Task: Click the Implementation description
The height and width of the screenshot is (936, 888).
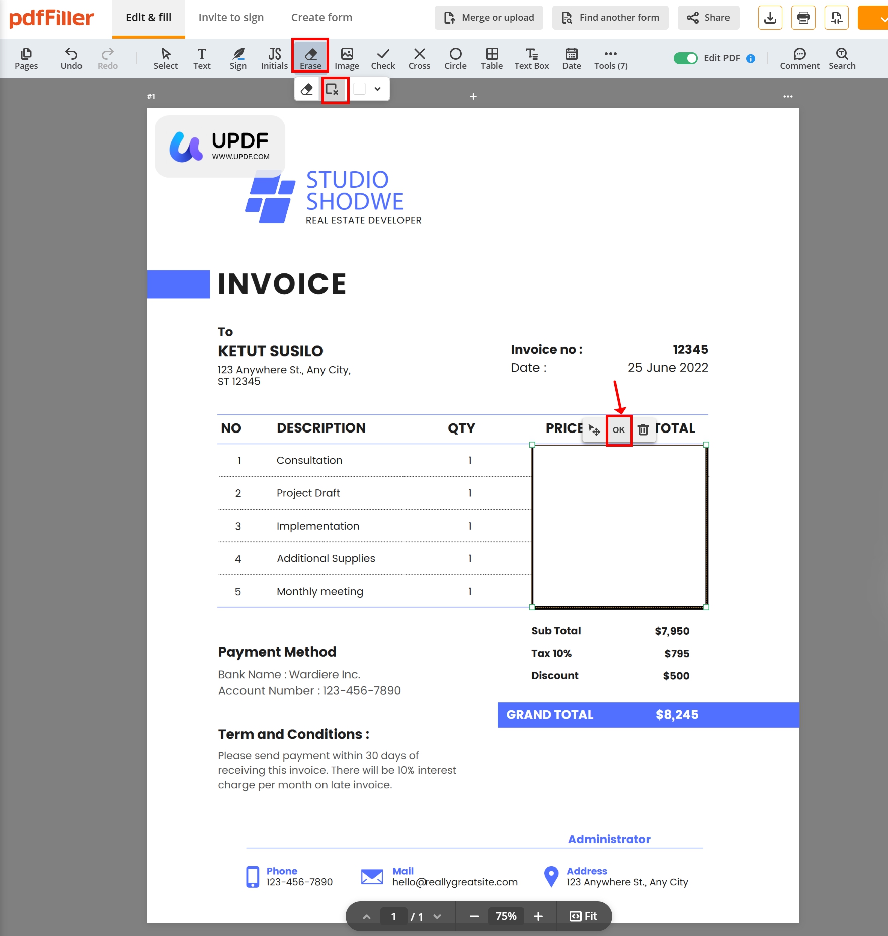Action: 318,526
